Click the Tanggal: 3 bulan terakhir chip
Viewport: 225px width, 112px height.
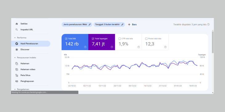tap(109, 24)
